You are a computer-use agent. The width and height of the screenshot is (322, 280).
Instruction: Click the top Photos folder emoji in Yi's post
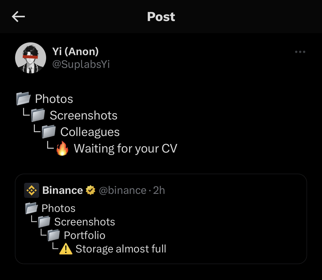tap(24, 99)
